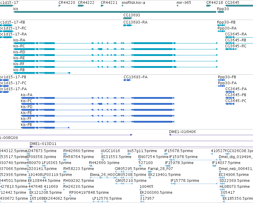Screen dimensions: 253x203
Task: Select the kis-PC protein label
Action: tap(26, 101)
